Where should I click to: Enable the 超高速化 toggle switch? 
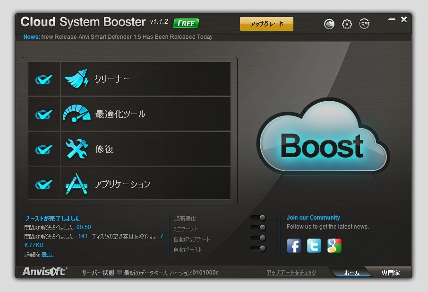point(259,217)
